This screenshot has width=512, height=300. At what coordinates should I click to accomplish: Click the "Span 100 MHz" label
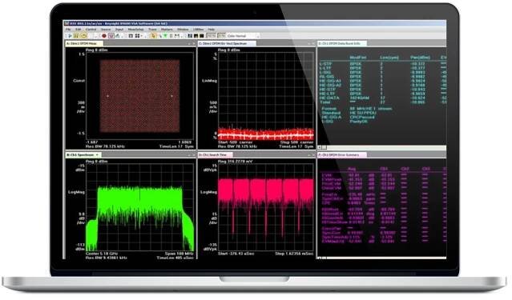click(x=179, y=254)
